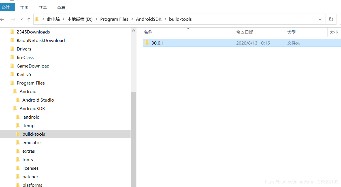The image size is (341, 187).
Task: Expand recent locations next to forward arrow
Action: pyautogui.click(x=21, y=19)
